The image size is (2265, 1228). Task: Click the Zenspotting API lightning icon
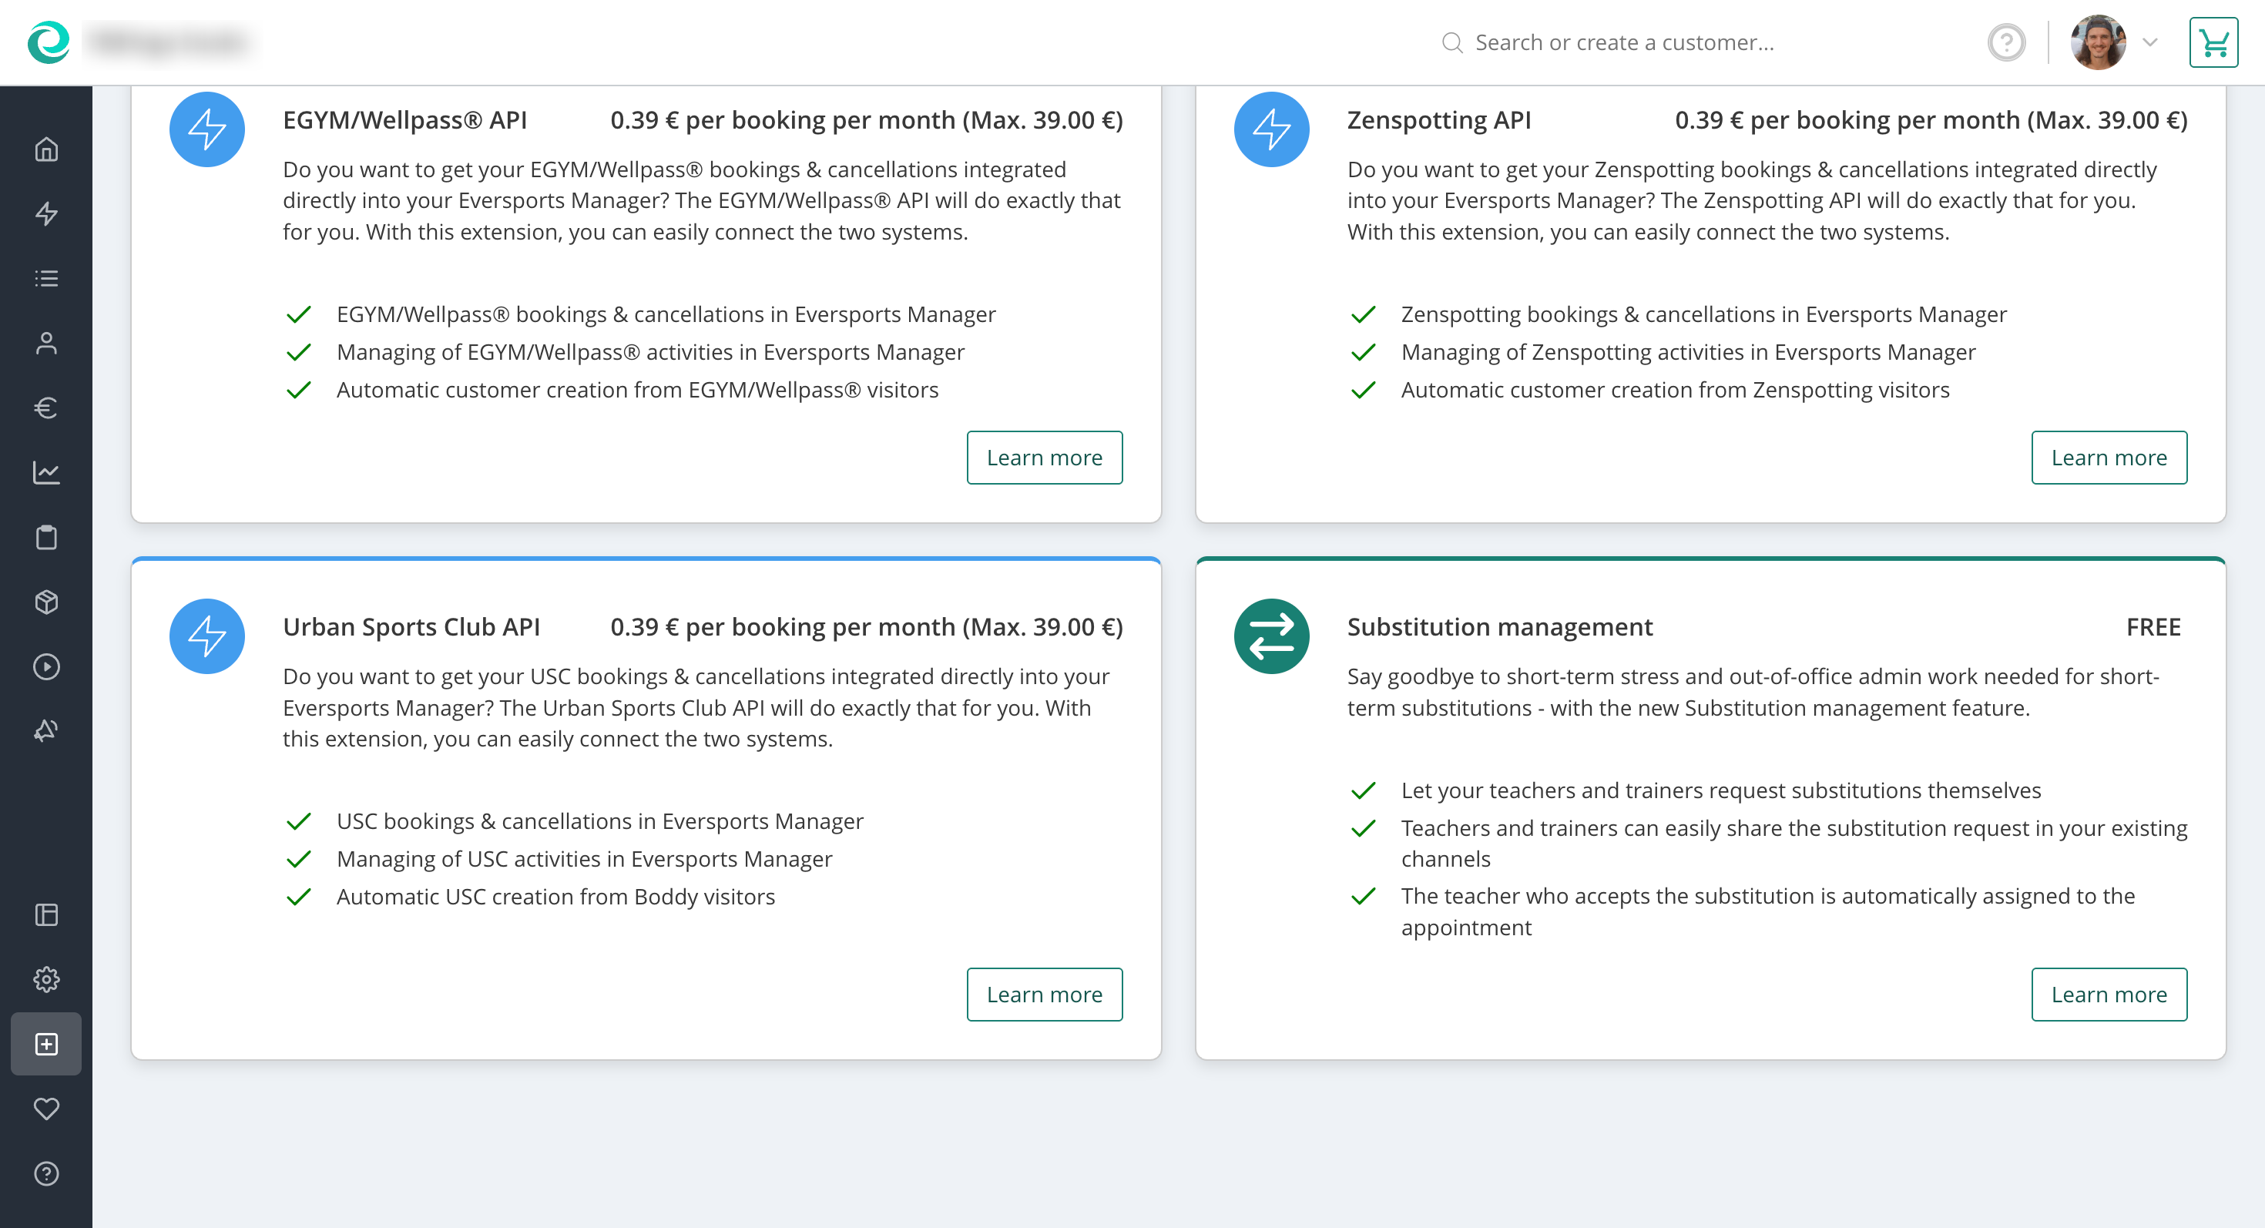point(1271,129)
